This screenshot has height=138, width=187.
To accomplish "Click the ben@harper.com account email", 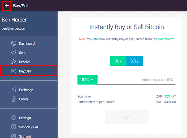I will point(14,28).
